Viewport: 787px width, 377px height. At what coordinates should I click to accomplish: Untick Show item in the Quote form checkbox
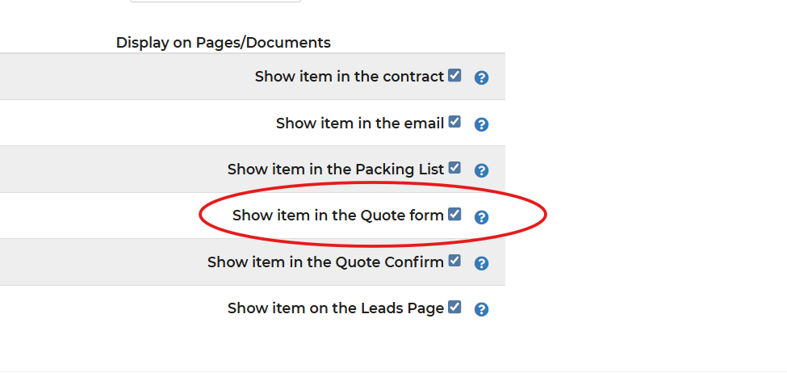pyautogui.click(x=454, y=214)
